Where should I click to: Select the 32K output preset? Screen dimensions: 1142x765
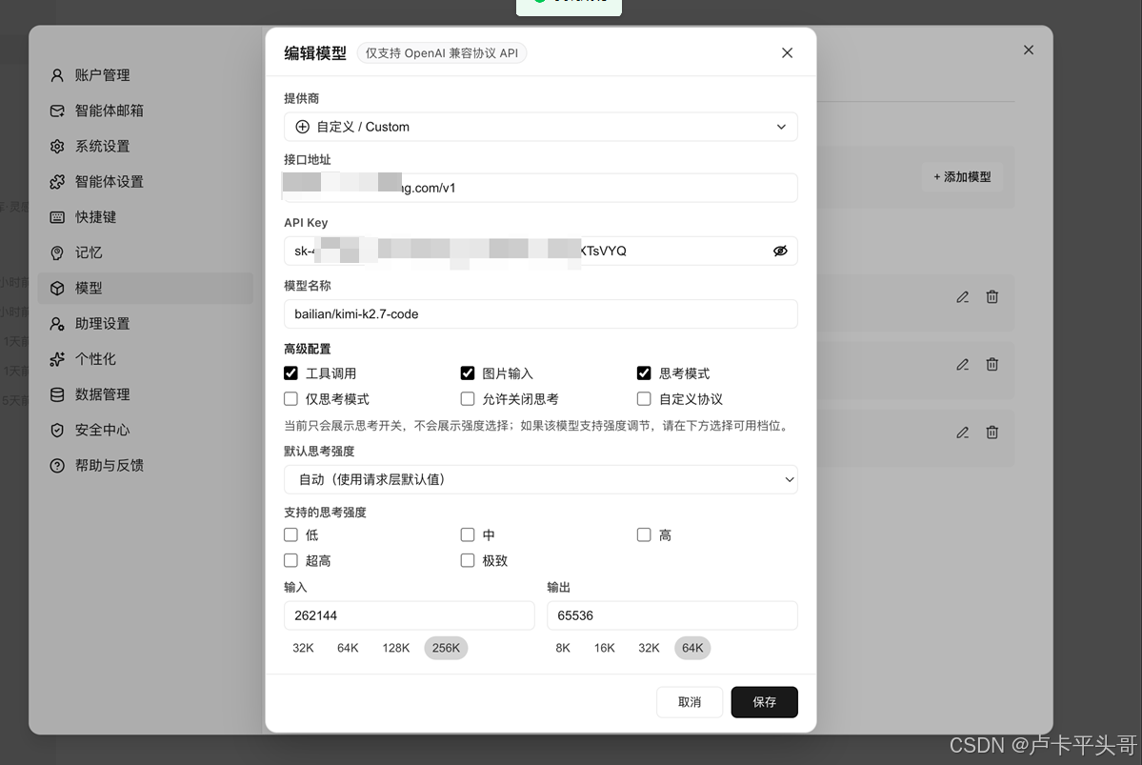point(649,648)
